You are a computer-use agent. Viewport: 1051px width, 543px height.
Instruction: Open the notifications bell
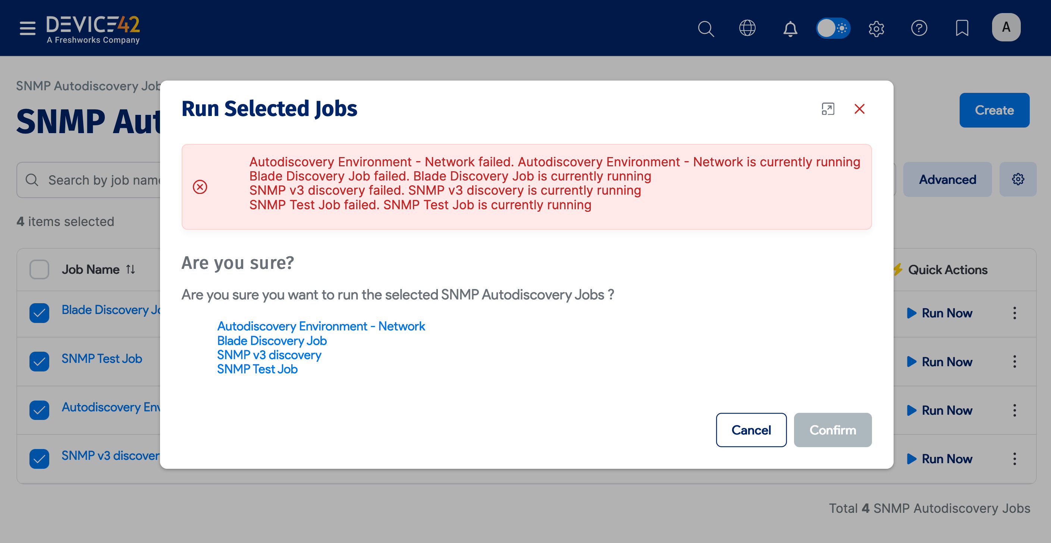coord(790,29)
